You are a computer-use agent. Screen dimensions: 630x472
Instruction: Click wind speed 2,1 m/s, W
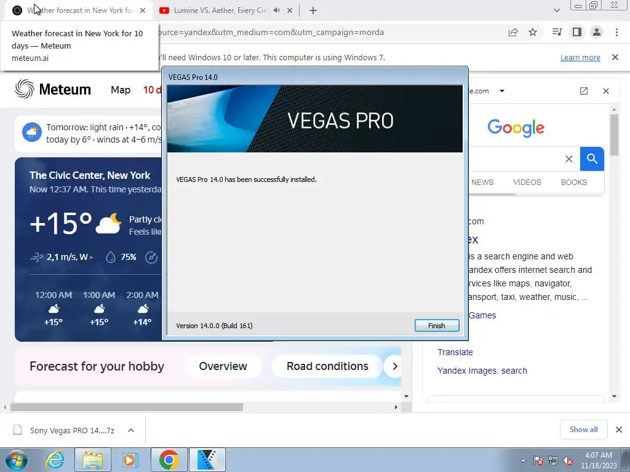pos(62,257)
